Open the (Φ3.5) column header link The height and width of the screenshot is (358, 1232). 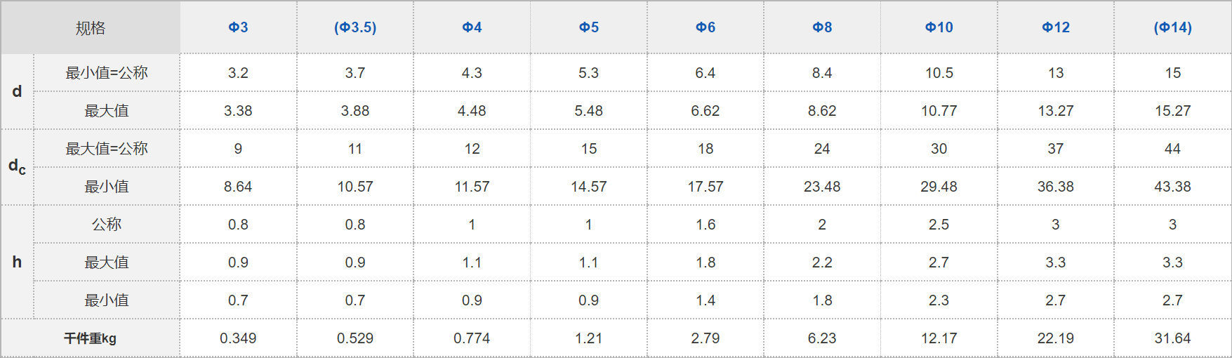[355, 27]
